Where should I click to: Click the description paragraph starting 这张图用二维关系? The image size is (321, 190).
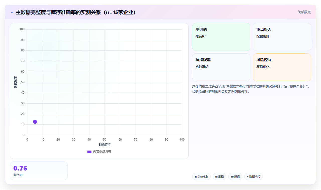(x=251, y=89)
